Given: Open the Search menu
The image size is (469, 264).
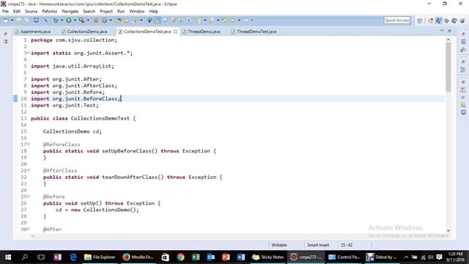Looking at the screenshot, I should click(x=89, y=12).
